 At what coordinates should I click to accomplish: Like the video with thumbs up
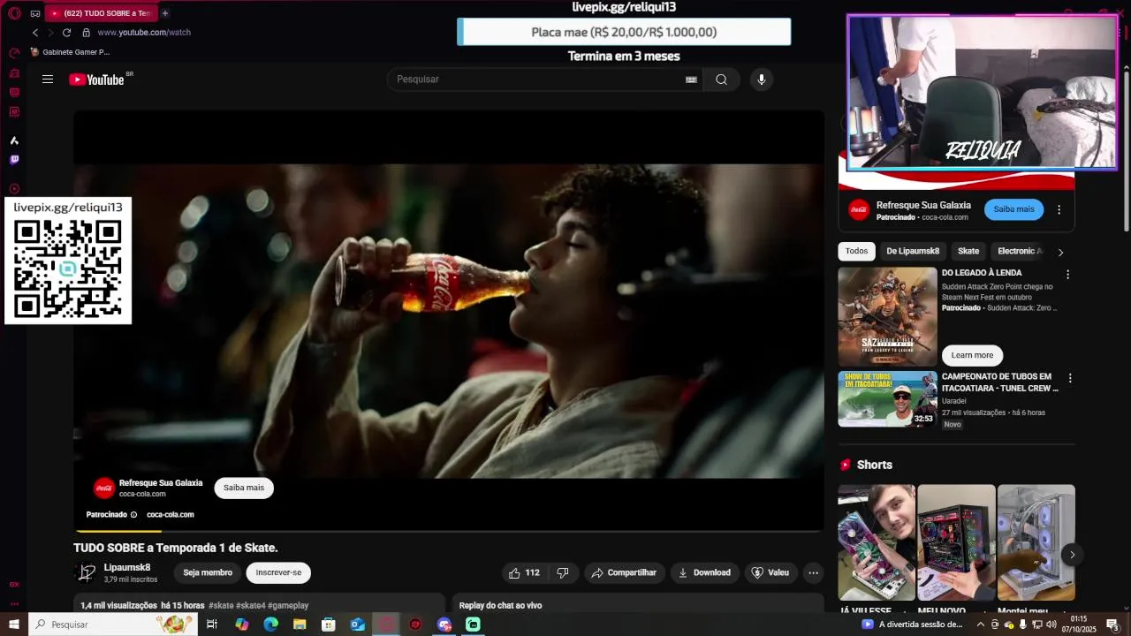coord(524,572)
